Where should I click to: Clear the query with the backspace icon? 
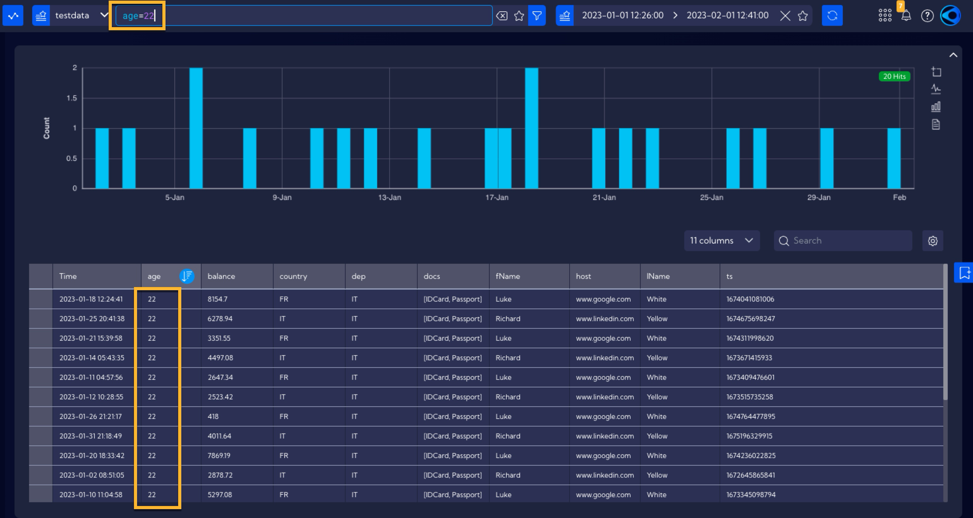pyautogui.click(x=502, y=16)
